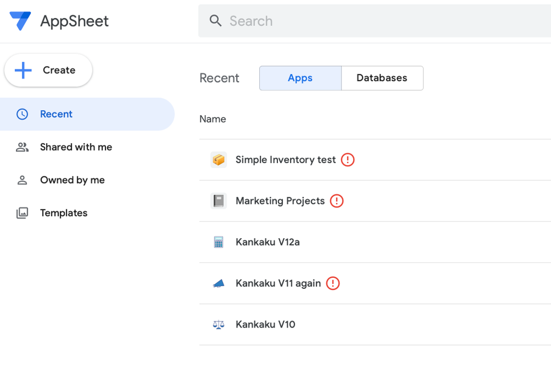Click the Recent heading beside the tabs
551x376 pixels.
pos(220,78)
